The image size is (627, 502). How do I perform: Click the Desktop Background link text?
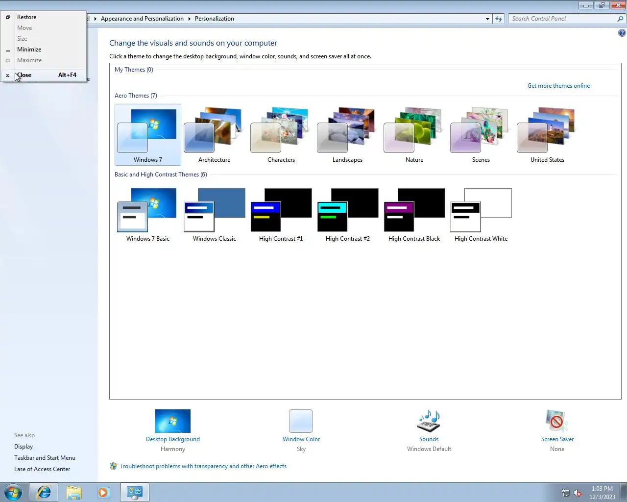pos(172,439)
